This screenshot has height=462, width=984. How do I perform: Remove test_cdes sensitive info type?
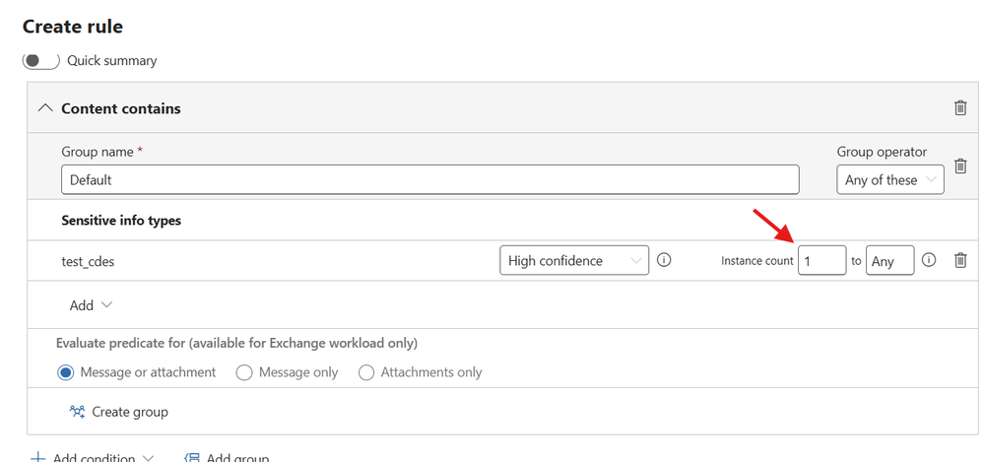coord(960,260)
